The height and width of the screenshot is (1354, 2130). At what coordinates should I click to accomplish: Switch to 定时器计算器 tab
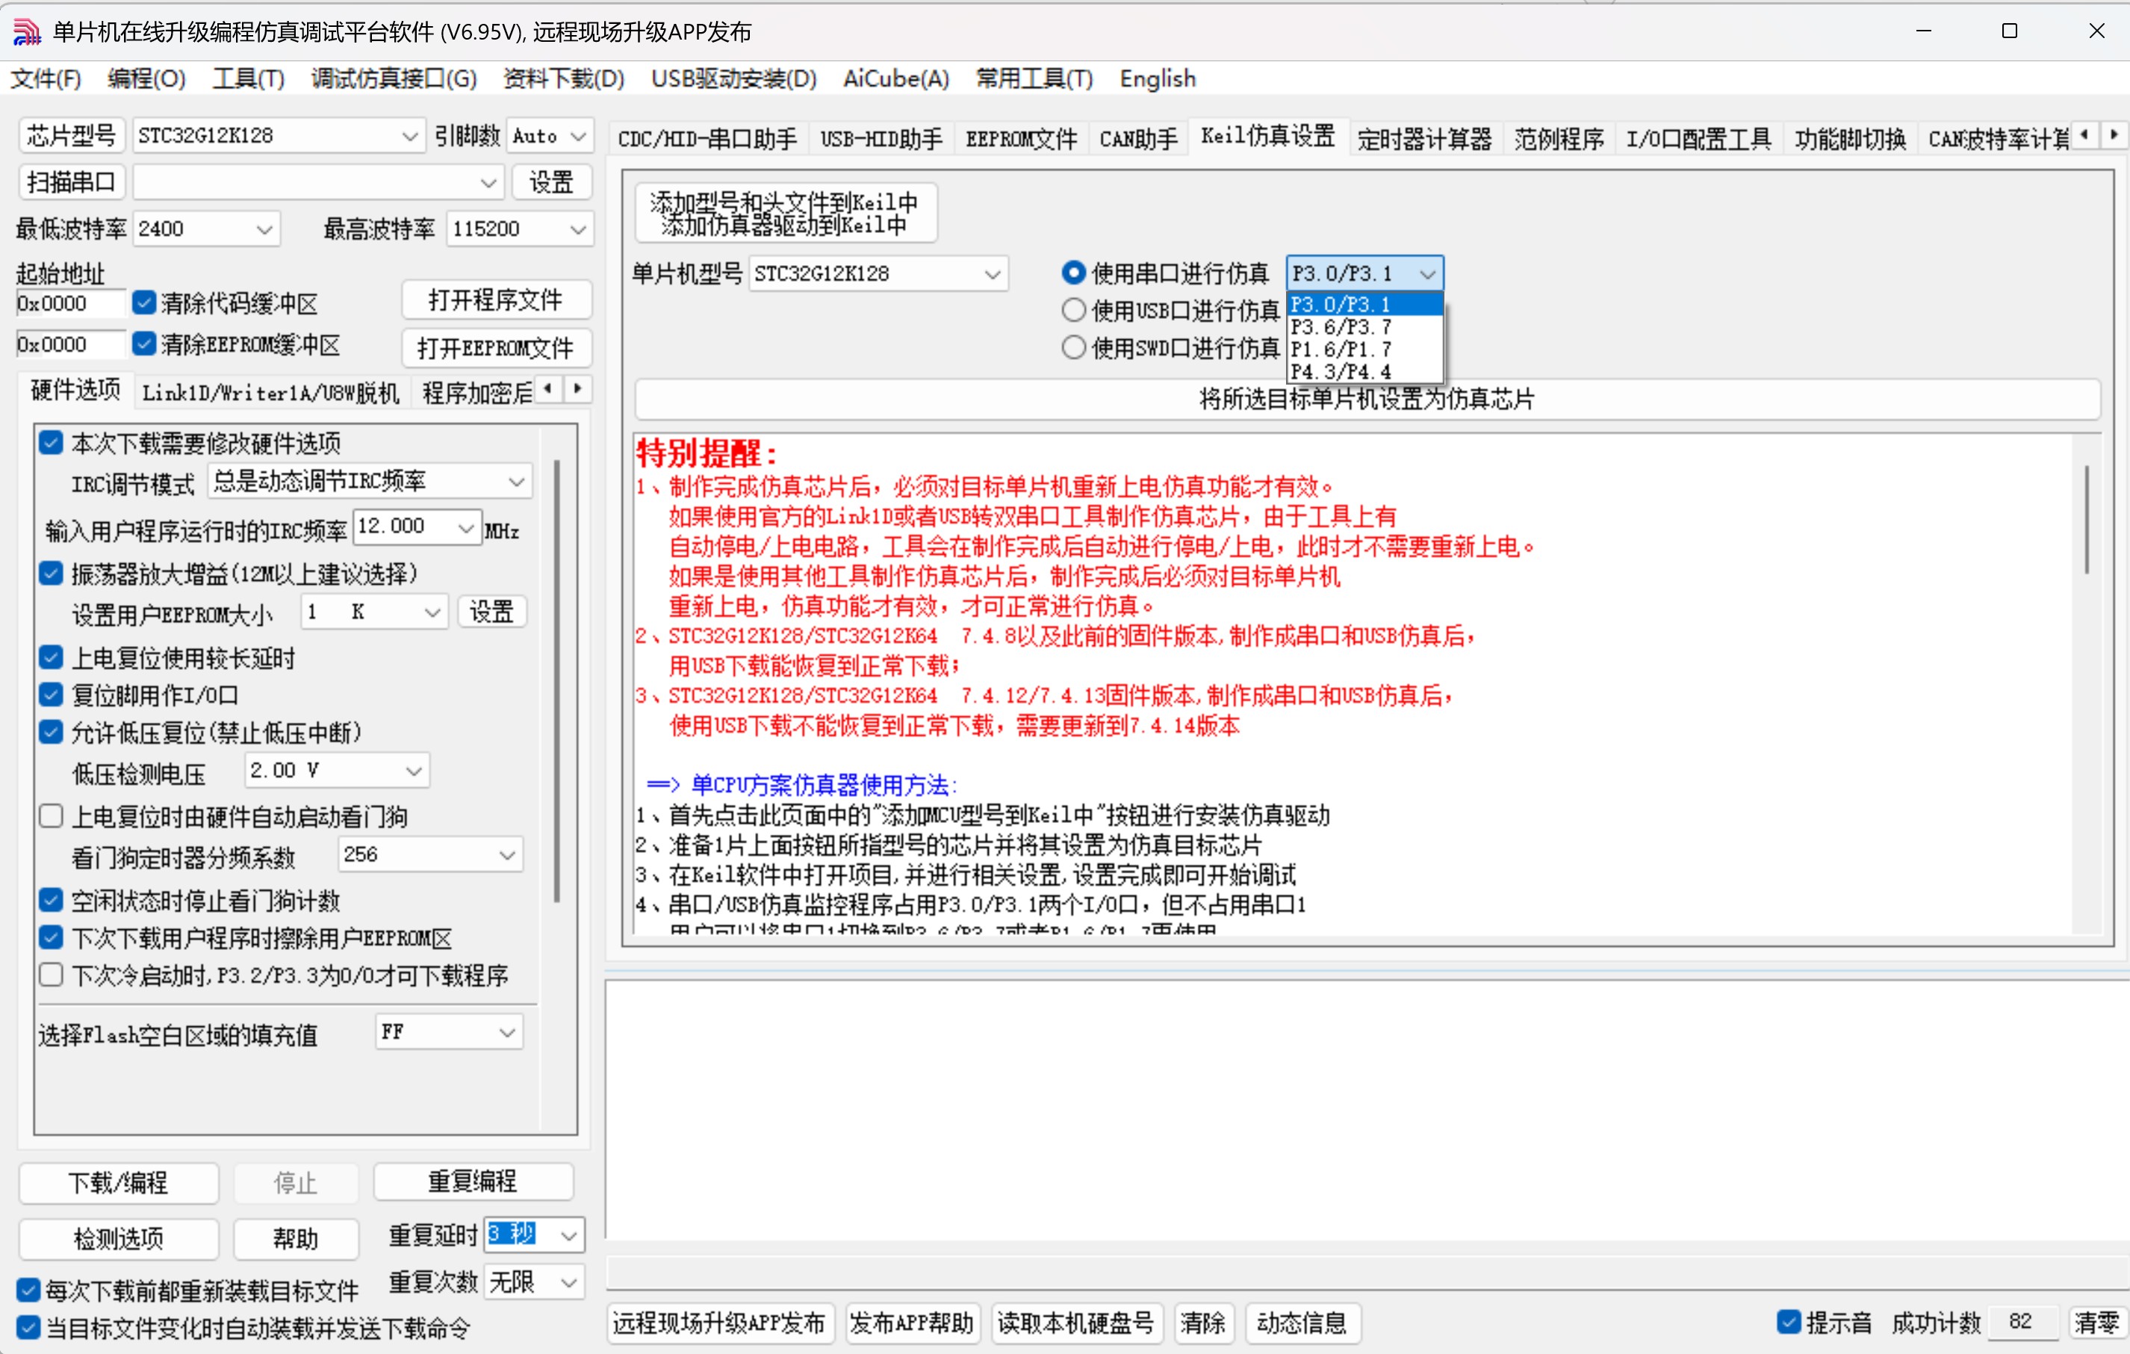pyautogui.click(x=1425, y=139)
